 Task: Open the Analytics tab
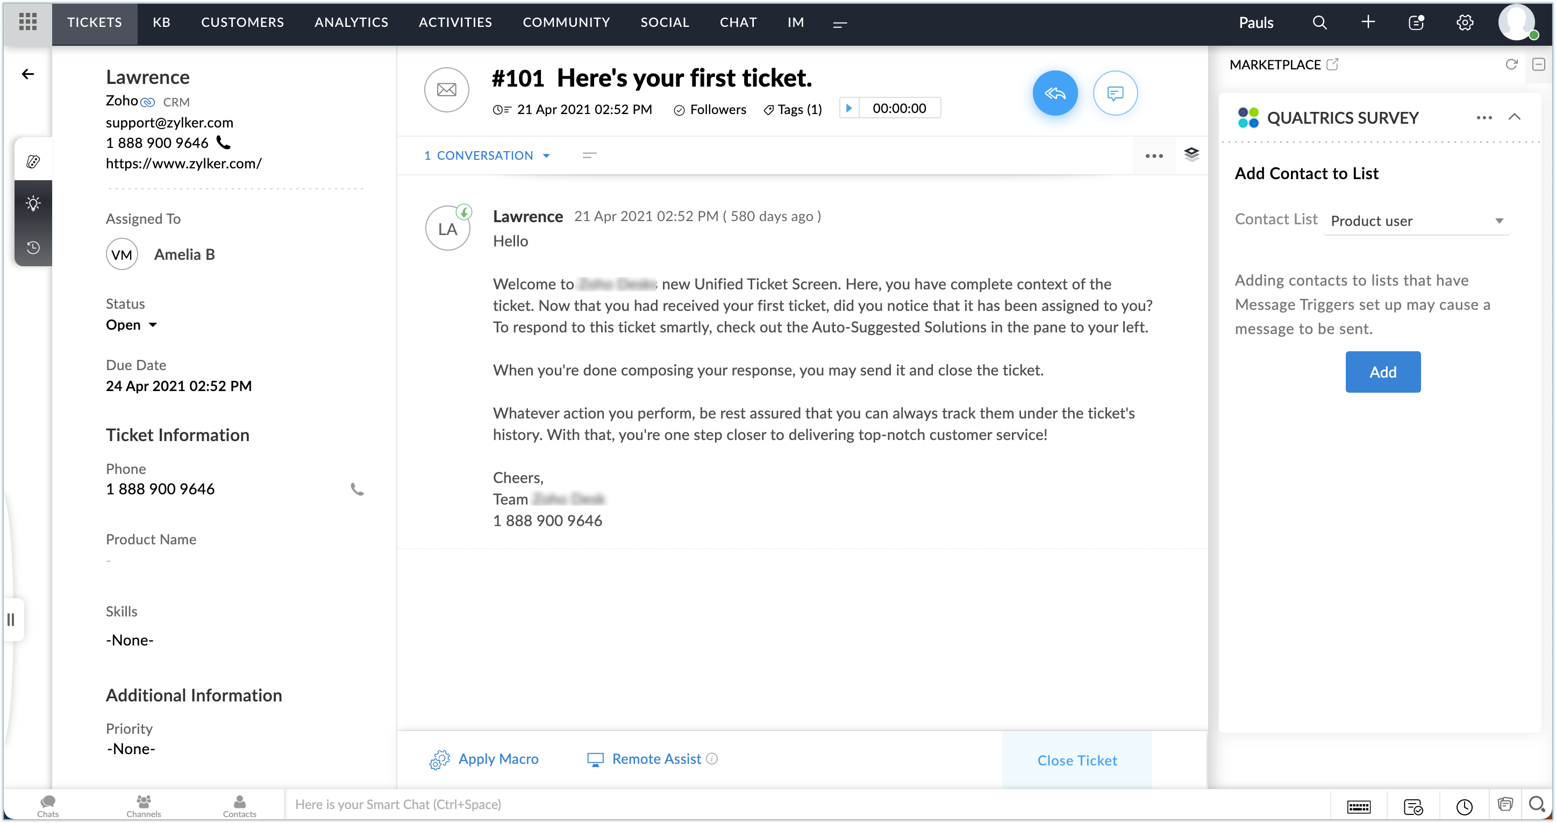[351, 23]
